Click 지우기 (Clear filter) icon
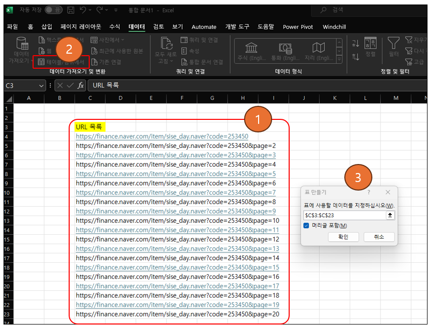This screenshot has width=430, height=328. tap(408, 40)
